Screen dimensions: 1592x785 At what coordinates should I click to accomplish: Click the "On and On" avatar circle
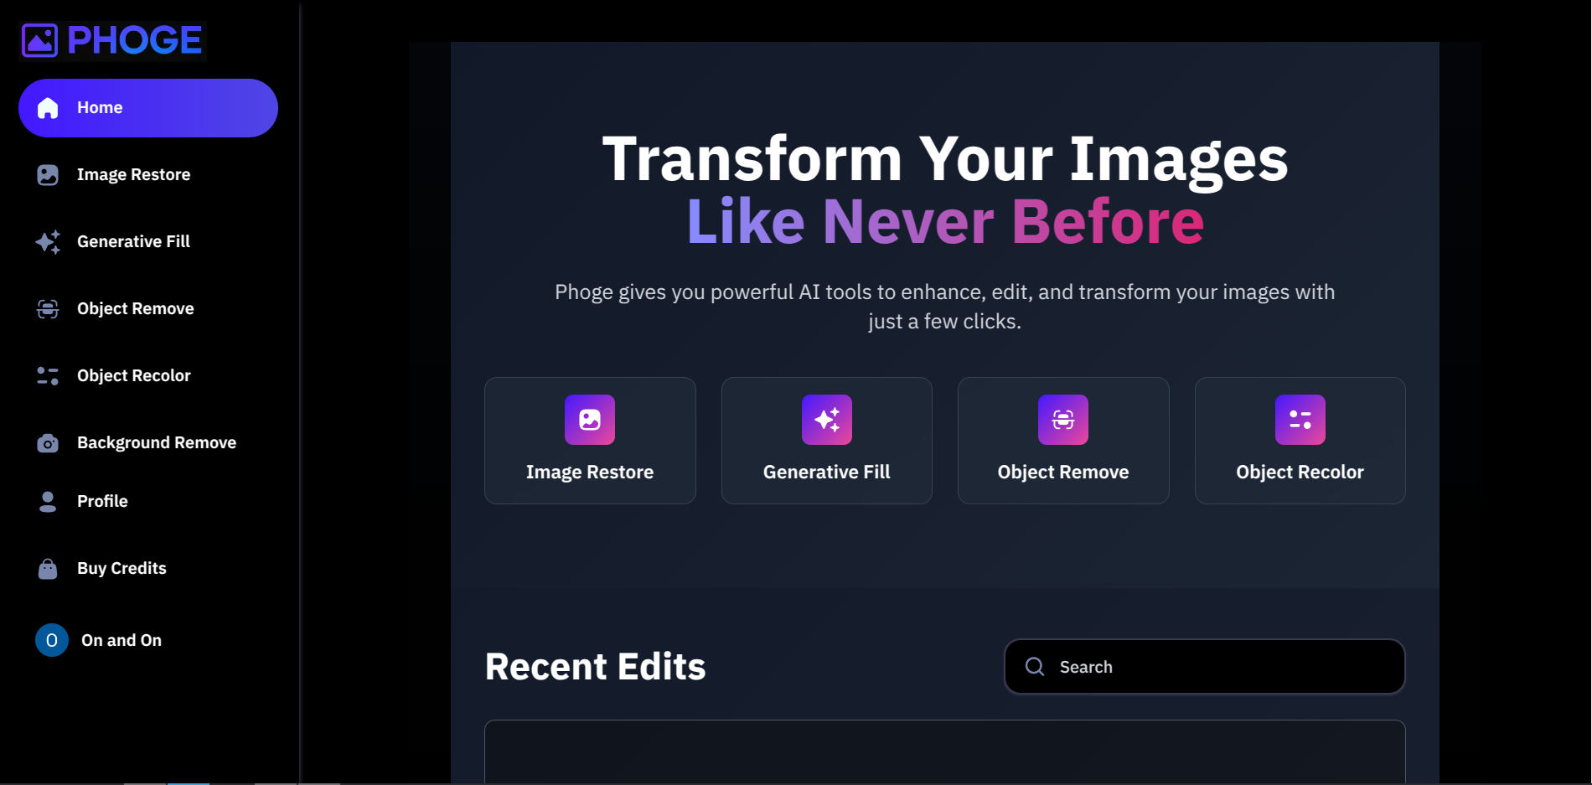[x=51, y=640]
